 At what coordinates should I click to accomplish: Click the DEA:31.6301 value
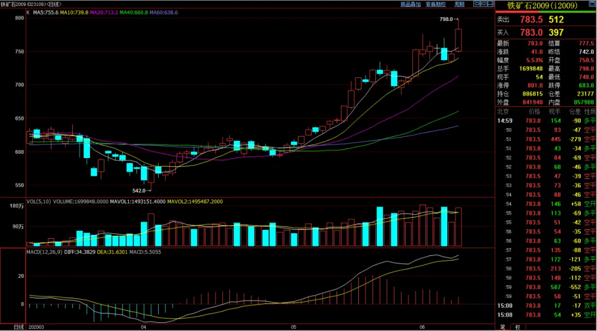112,252
